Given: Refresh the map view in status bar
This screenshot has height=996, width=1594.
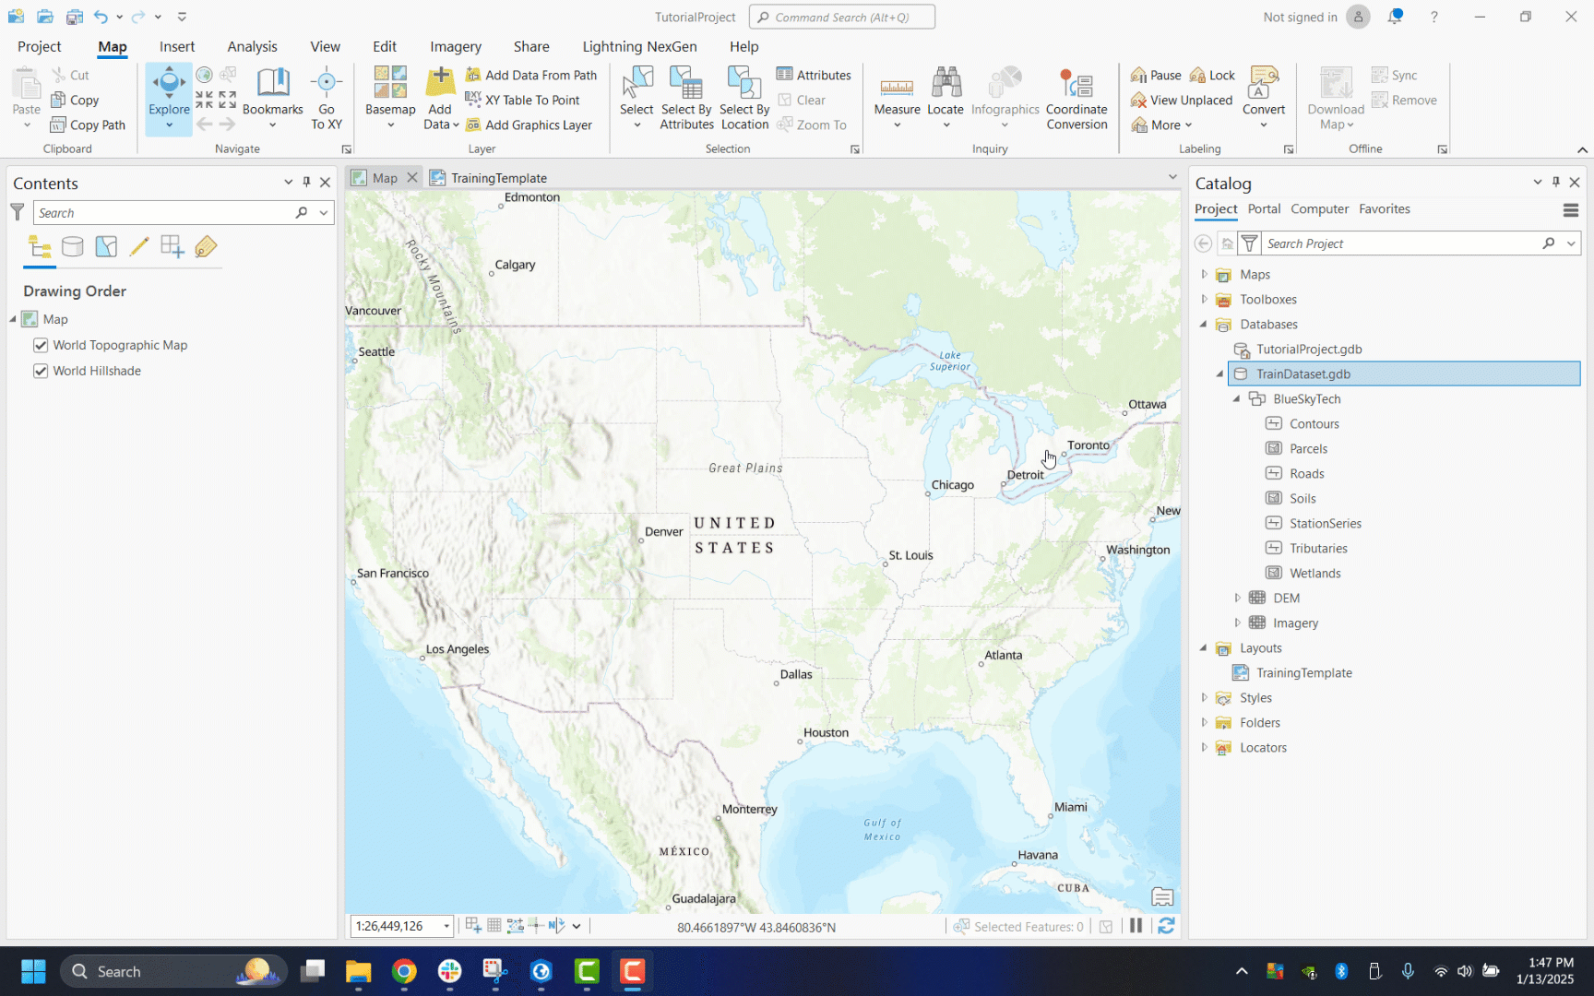Looking at the screenshot, I should point(1166,926).
